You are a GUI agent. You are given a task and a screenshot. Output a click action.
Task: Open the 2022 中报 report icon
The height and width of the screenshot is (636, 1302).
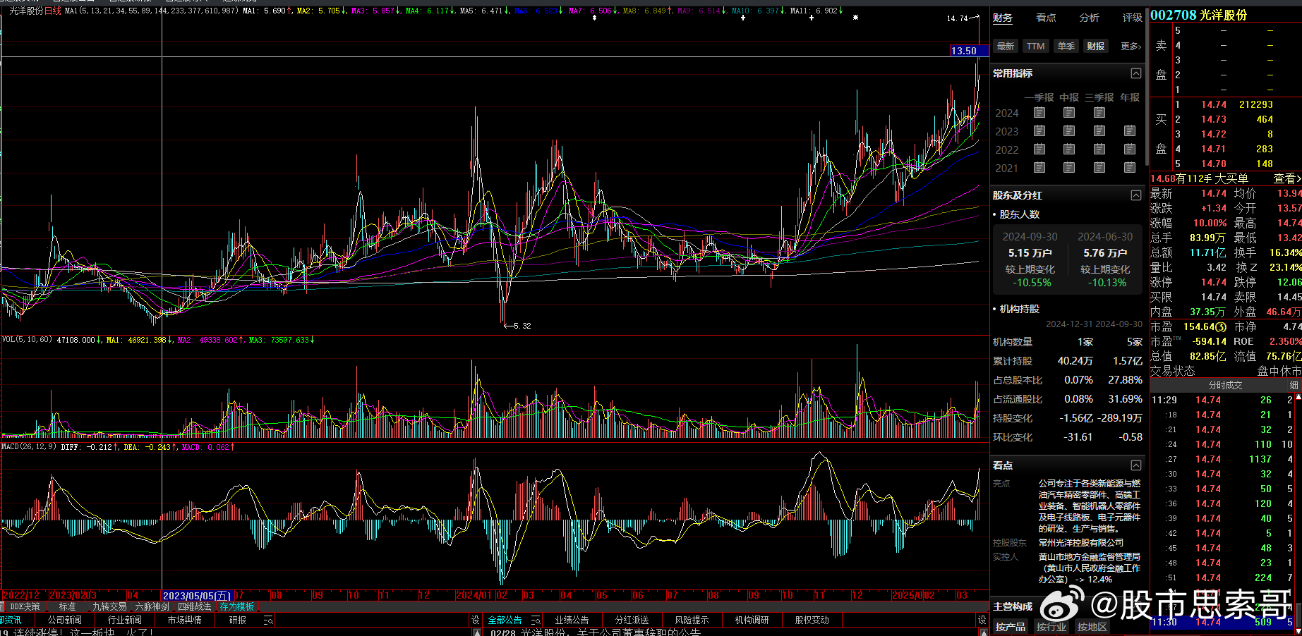pos(1069,149)
